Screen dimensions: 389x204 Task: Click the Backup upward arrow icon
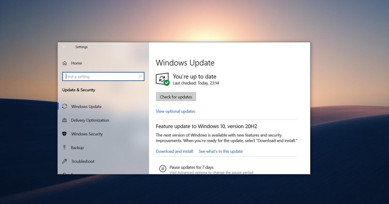(65, 148)
